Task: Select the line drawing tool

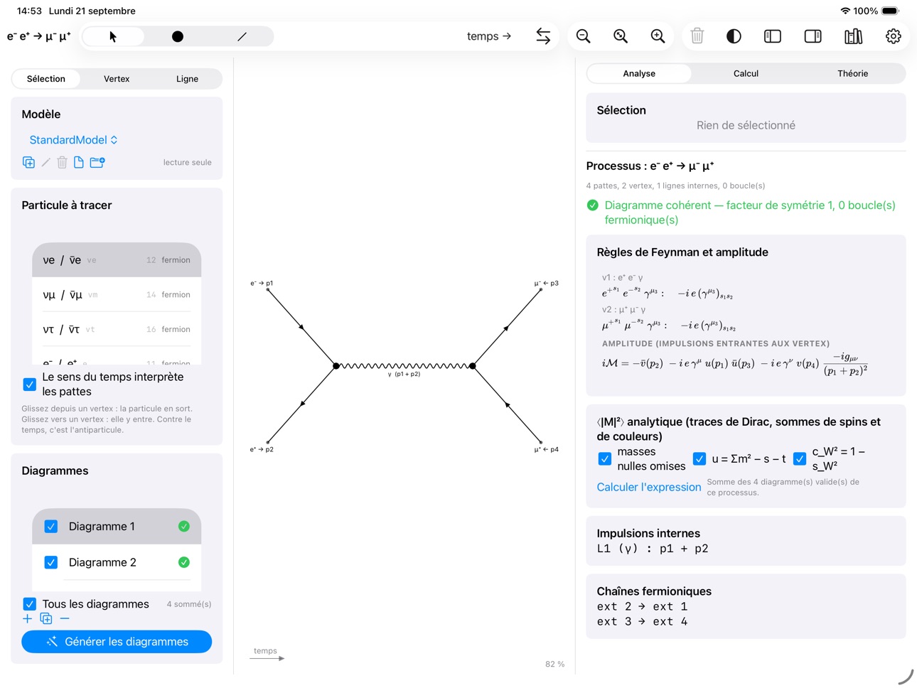Action: (x=242, y=36)
